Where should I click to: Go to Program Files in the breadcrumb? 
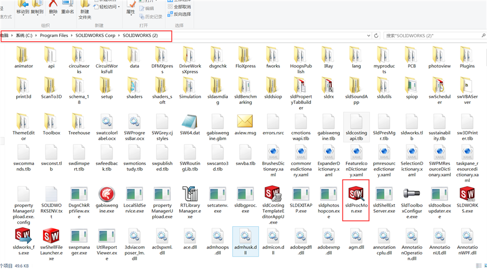54,35
